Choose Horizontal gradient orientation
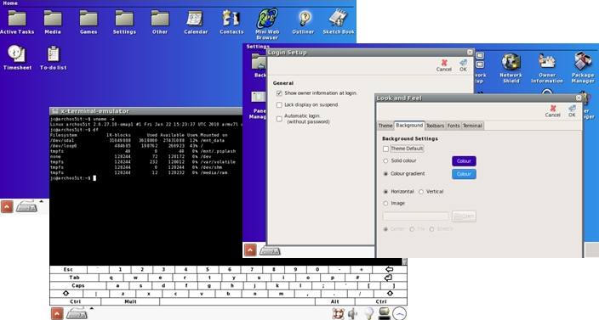Screen dimensions: 599x320 coord(385,192)
